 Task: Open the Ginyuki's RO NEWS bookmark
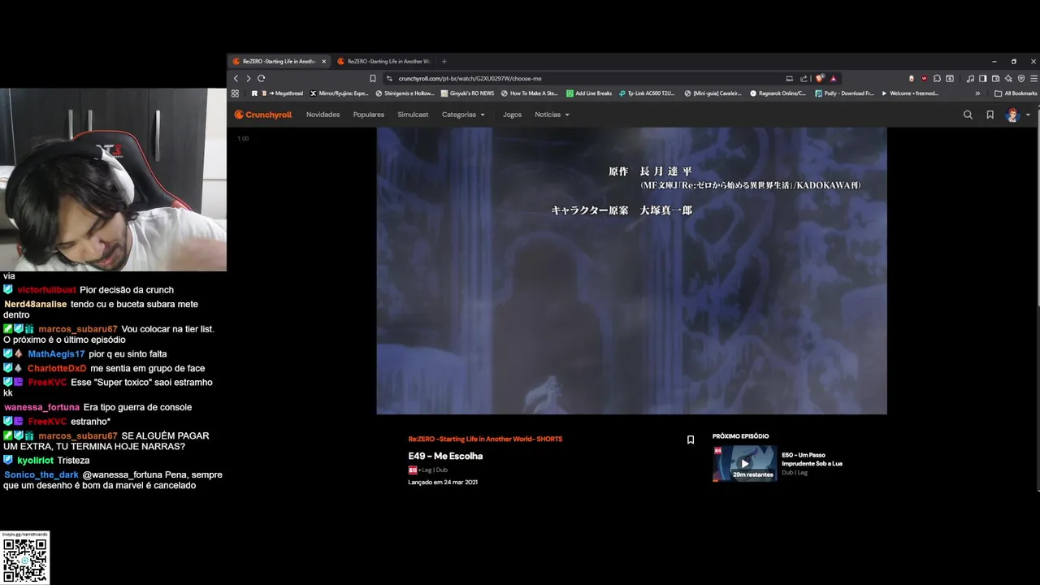467,93
